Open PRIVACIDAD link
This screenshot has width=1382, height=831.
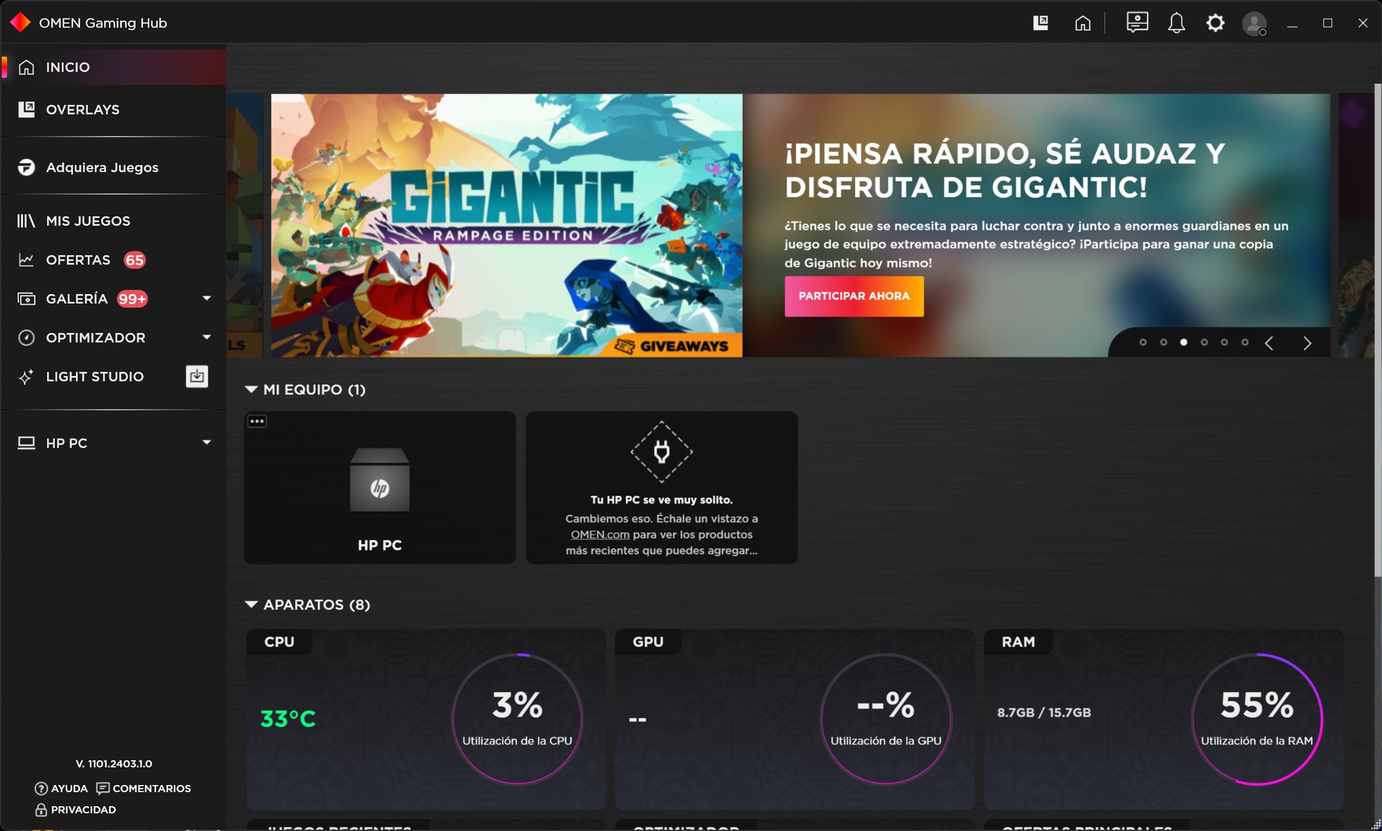coord(75,809)
